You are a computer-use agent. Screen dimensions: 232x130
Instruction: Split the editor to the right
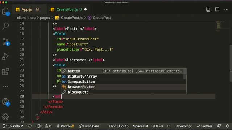217,9
